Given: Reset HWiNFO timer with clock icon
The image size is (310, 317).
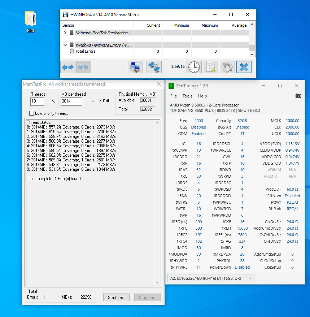Looking at the screenshot, I should 194,67.
